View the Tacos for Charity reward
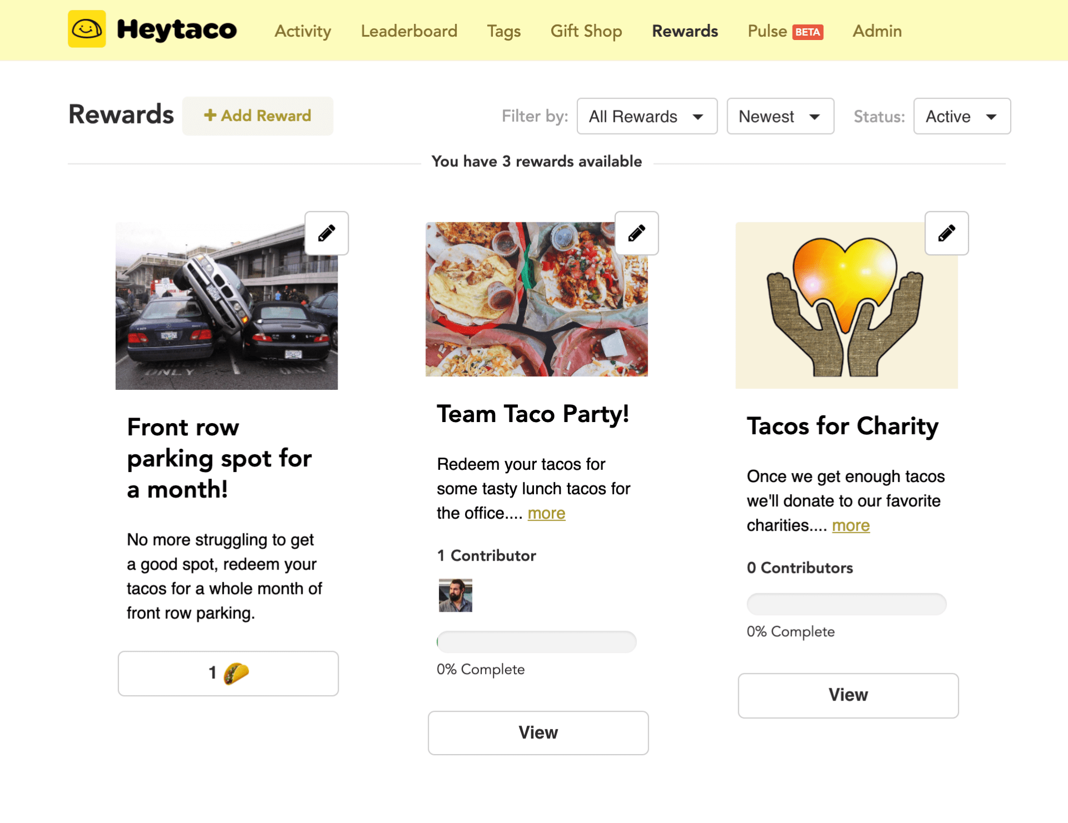Image resolution: width=1068 pixels, height=823 pixels. pyautogui.click(x=848, y=695)
